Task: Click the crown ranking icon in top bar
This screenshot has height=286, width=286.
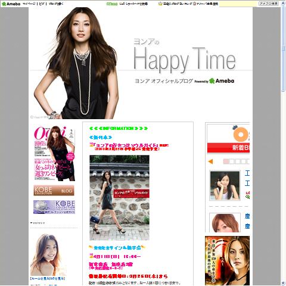Action: tap(160, 4)
